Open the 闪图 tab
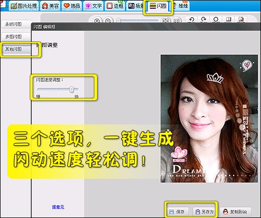 coord(158,6)
